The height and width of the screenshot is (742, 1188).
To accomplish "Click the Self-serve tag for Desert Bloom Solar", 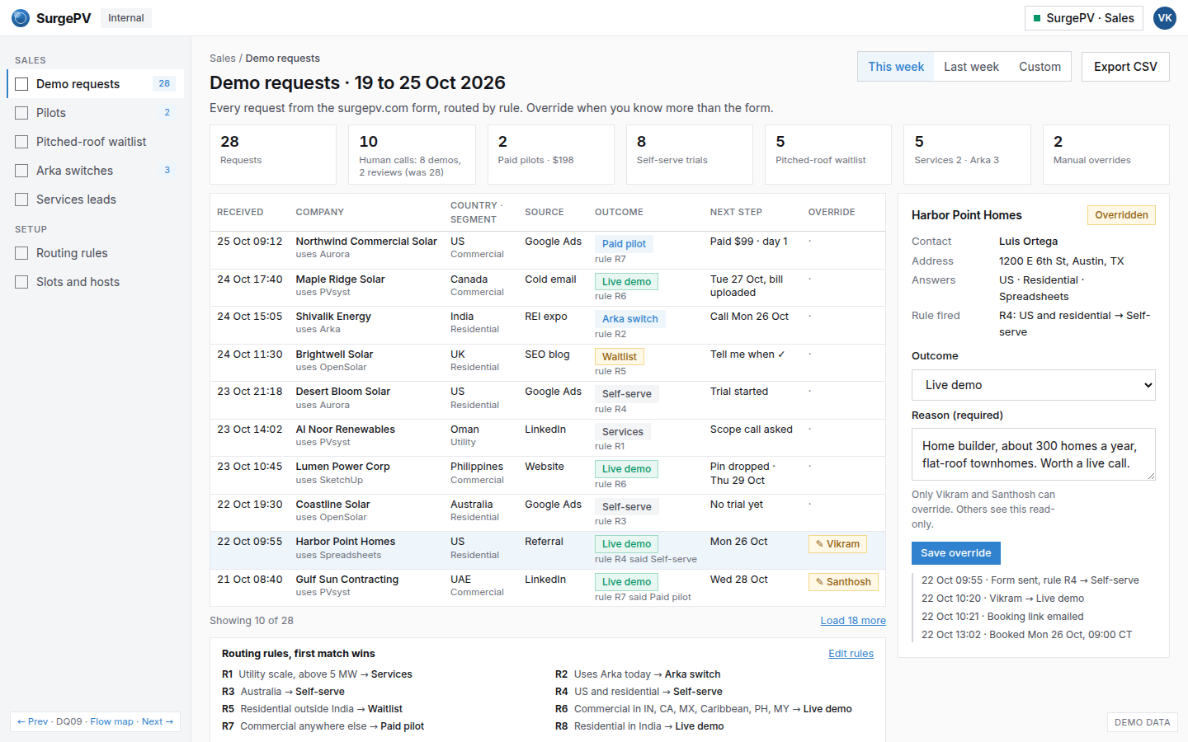I will (626, 394).
